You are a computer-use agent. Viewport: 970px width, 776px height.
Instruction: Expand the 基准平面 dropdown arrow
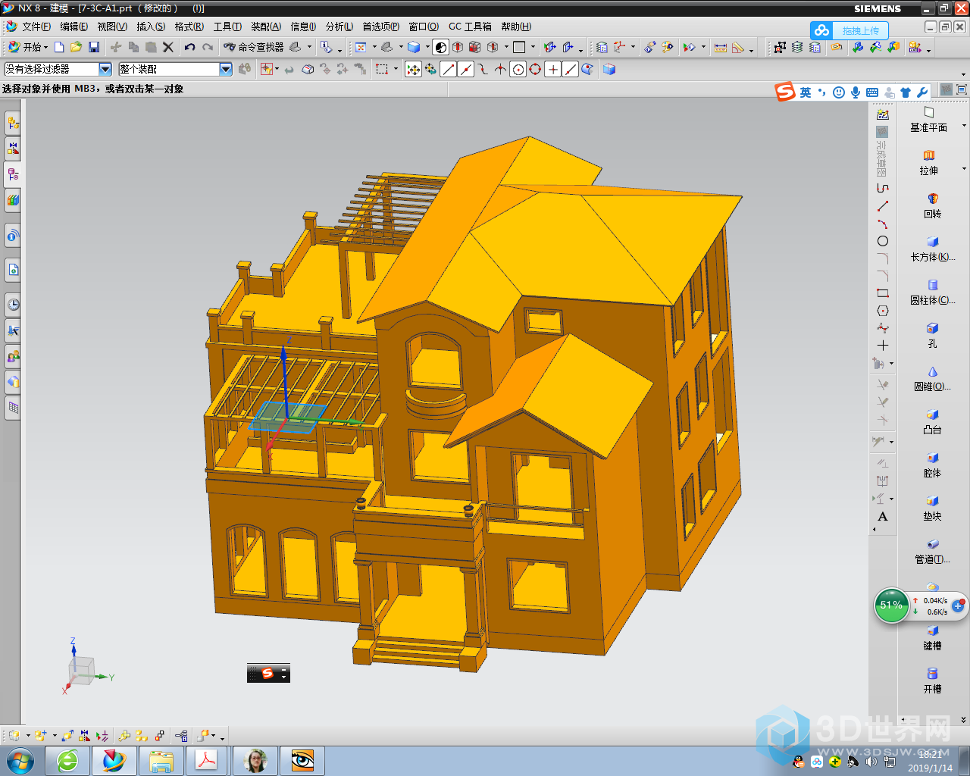tap(964, 126)
